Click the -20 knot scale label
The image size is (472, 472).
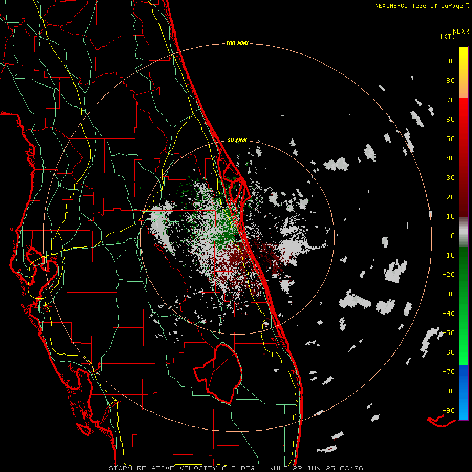[x=448, y=275]
